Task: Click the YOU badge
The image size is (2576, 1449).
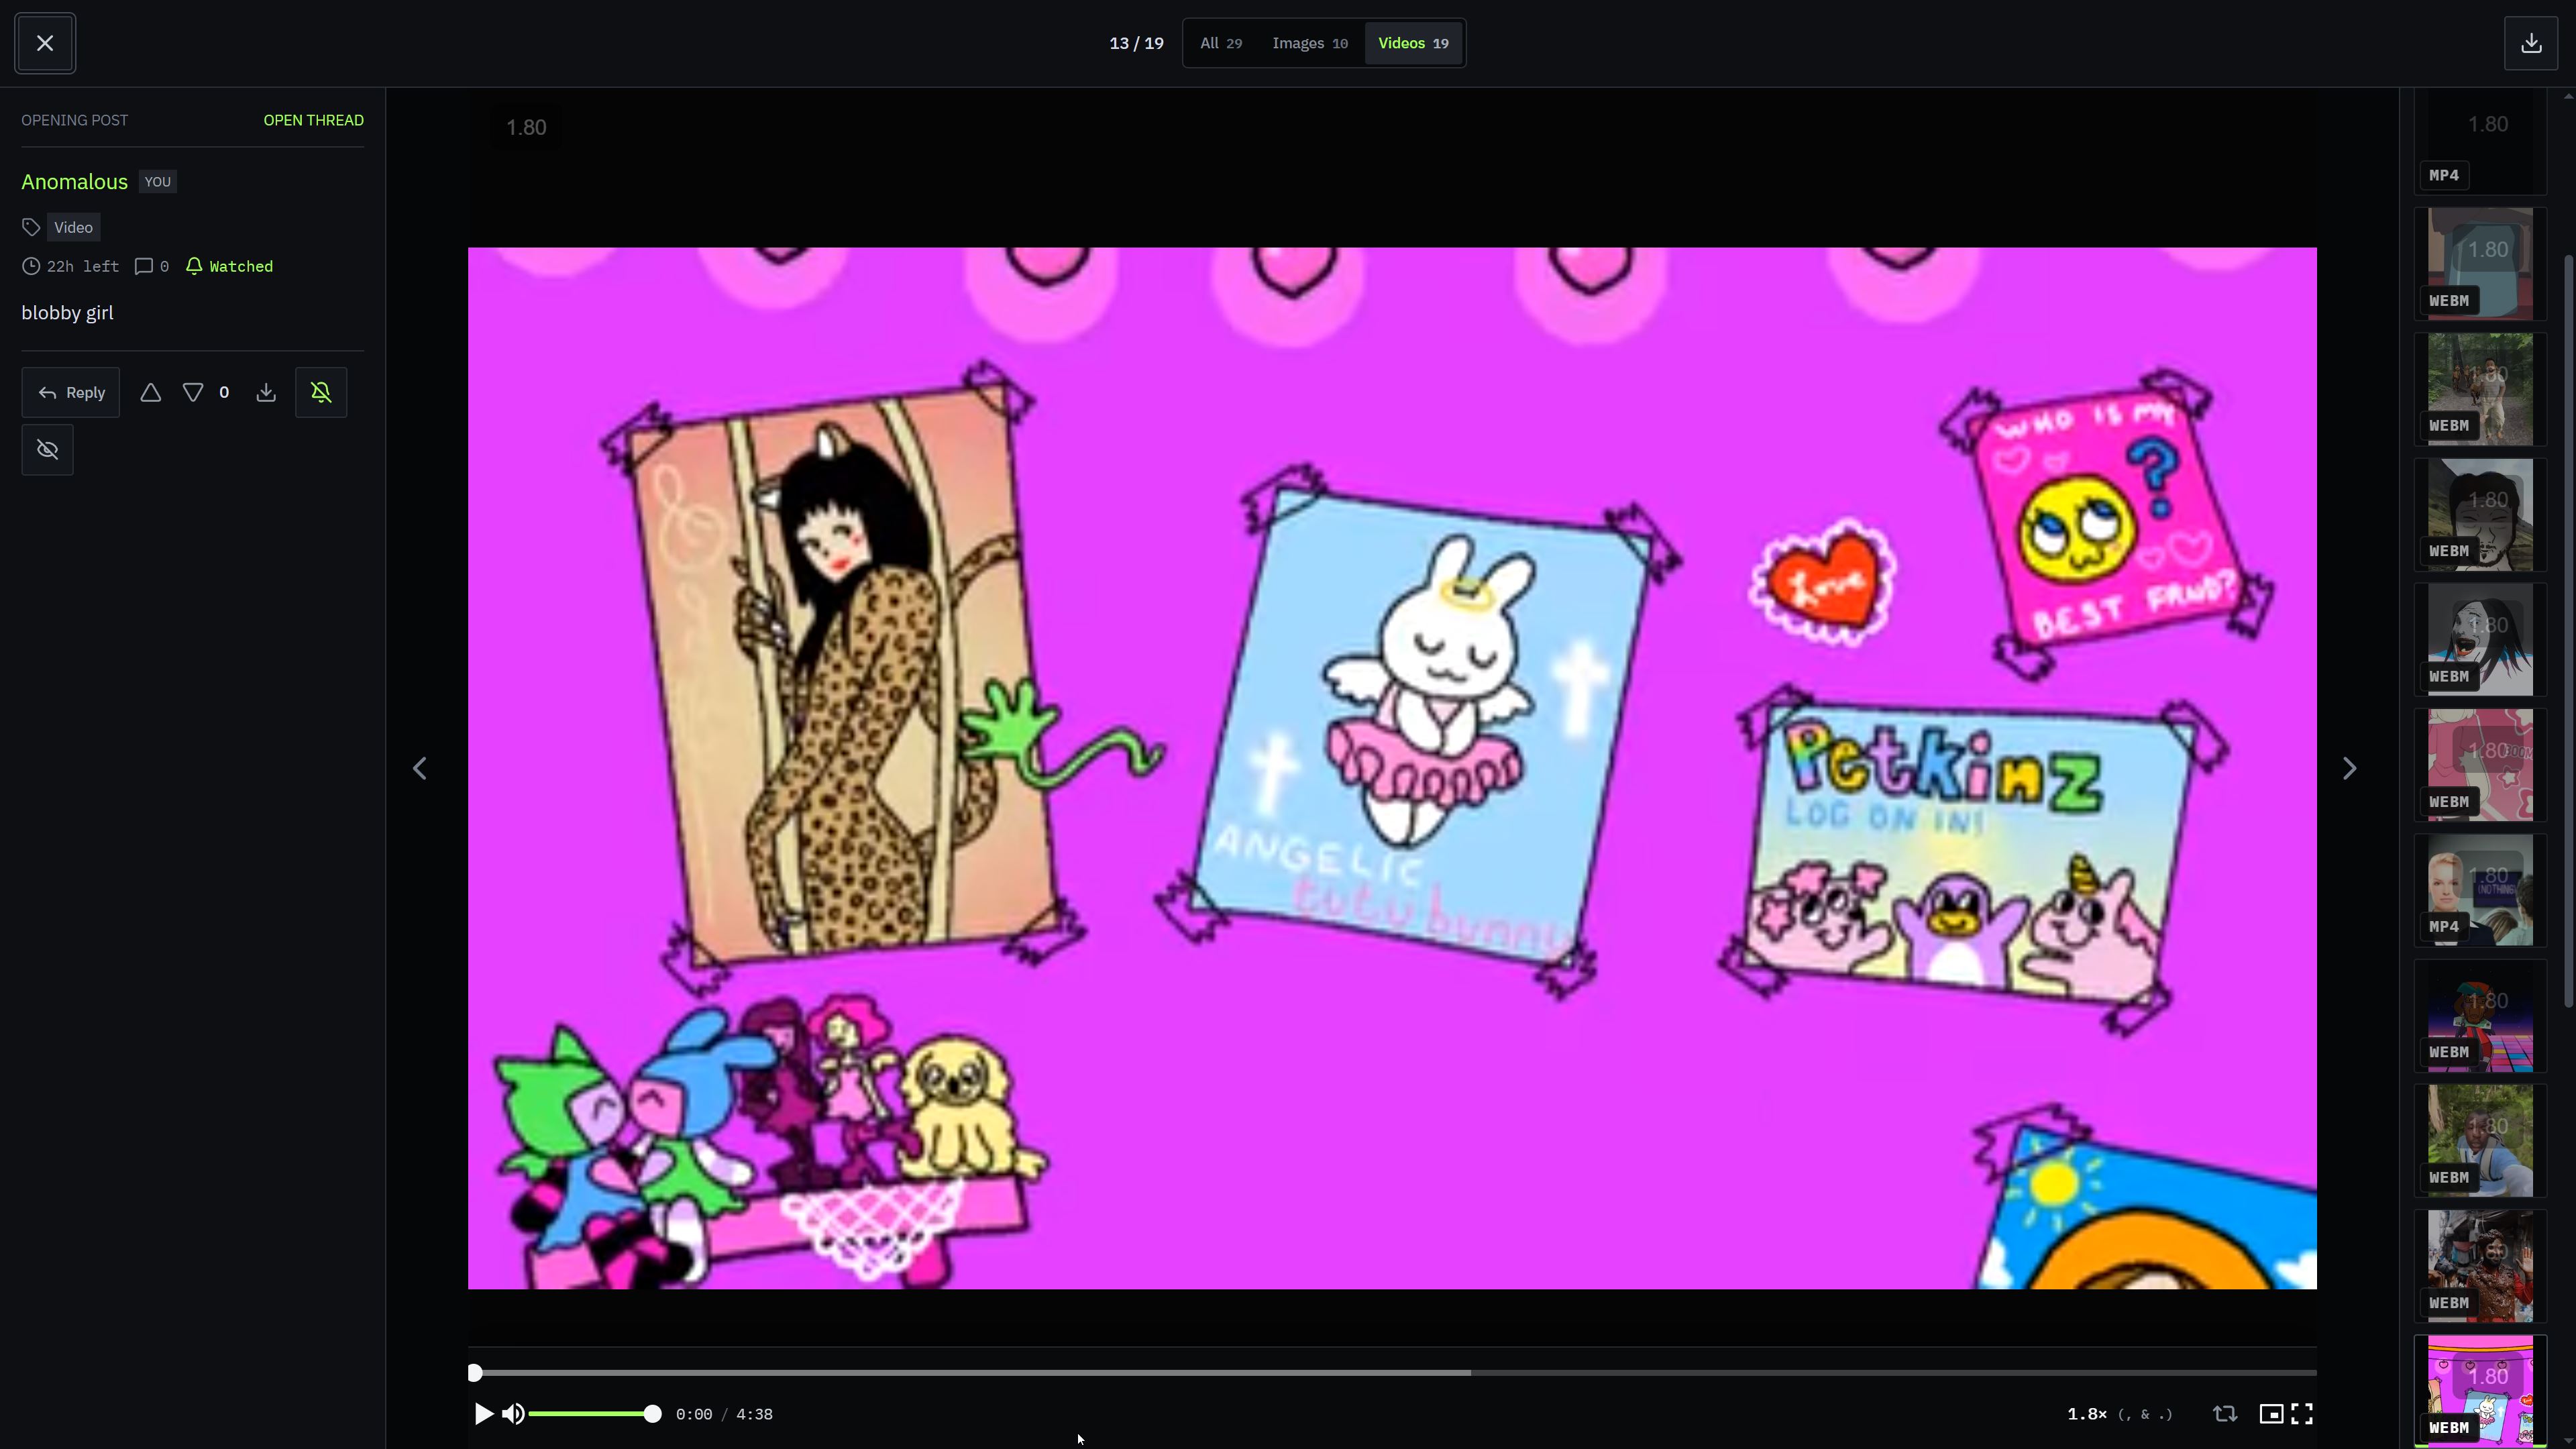Action: [x=158, y=182]
